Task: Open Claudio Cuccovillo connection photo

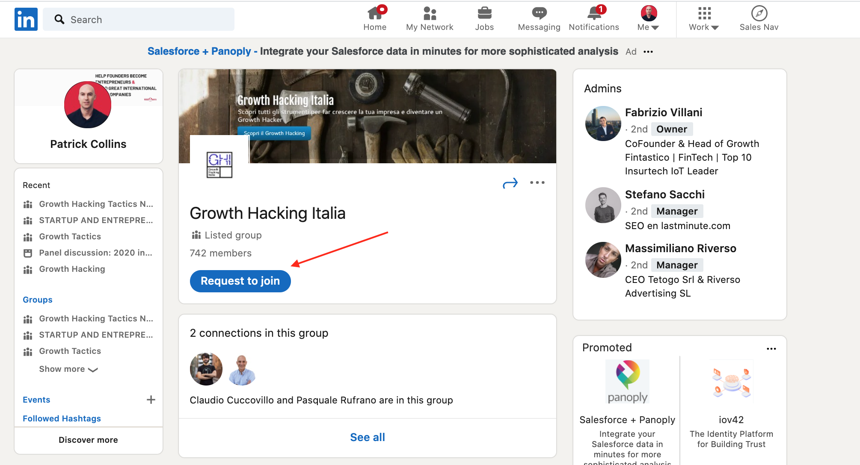Action: point(206,369)
